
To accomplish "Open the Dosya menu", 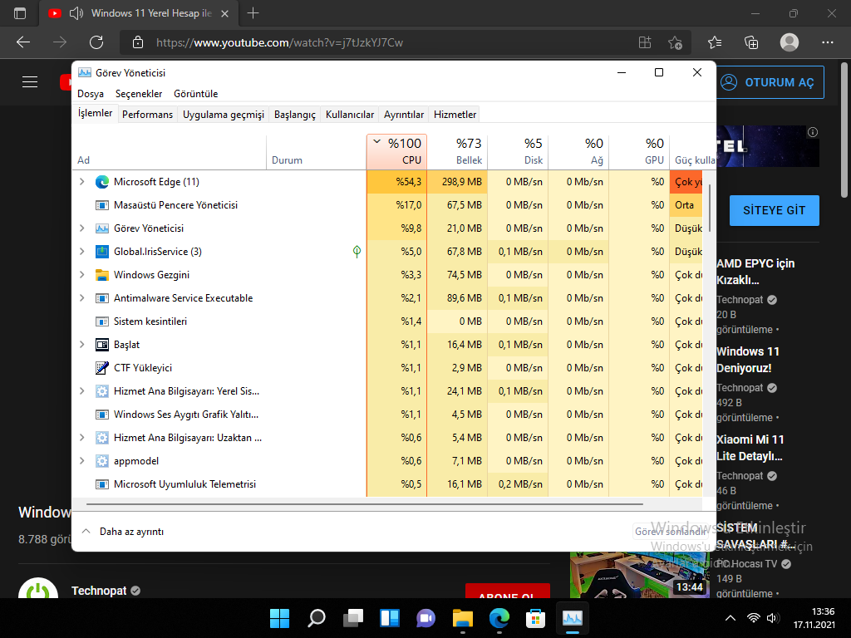I will pyautogui.click(x=91, y=94).
